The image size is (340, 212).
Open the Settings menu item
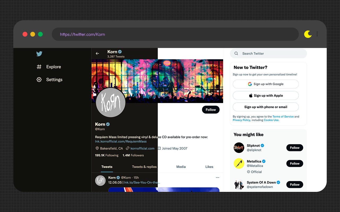point(54,79)
